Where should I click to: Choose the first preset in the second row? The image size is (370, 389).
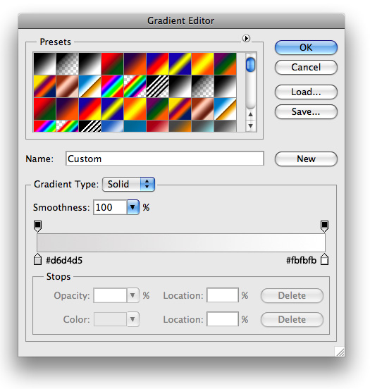[44, 87]
